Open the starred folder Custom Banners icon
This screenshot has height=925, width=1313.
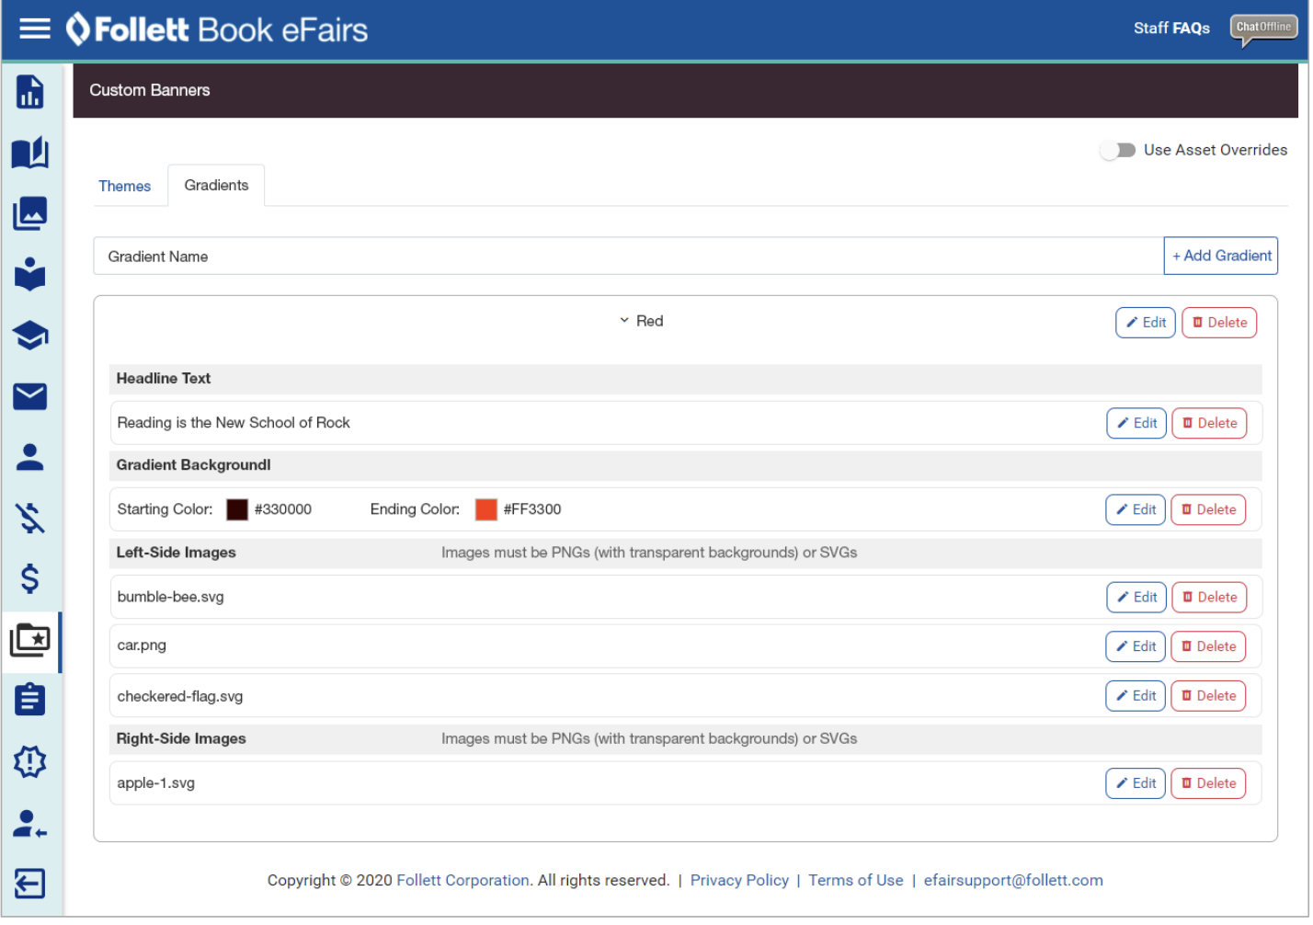(x=30, y=640)
